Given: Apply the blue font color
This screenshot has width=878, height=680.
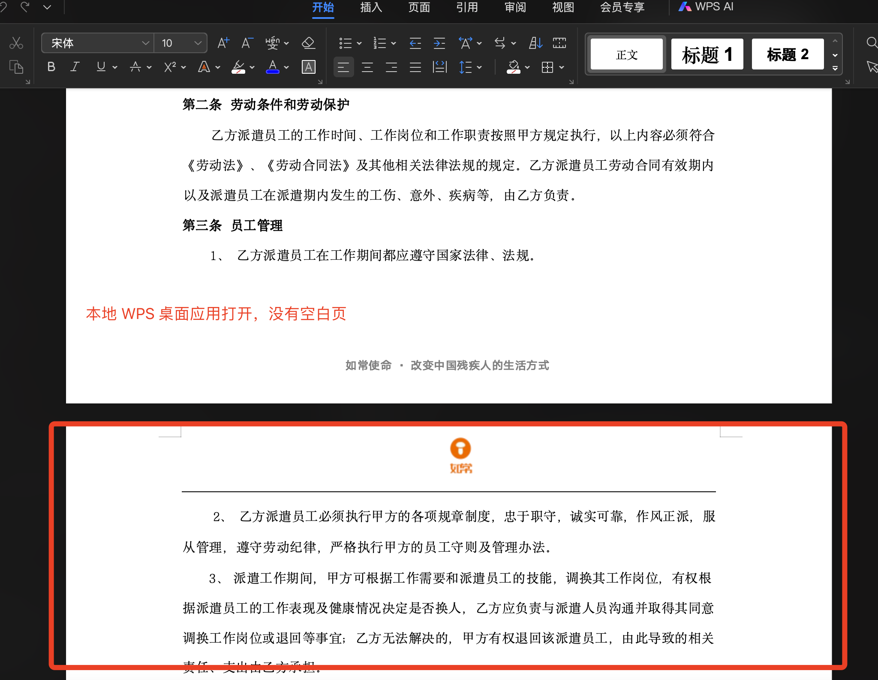Looking at the screenshot, I should tap(273, 67).
